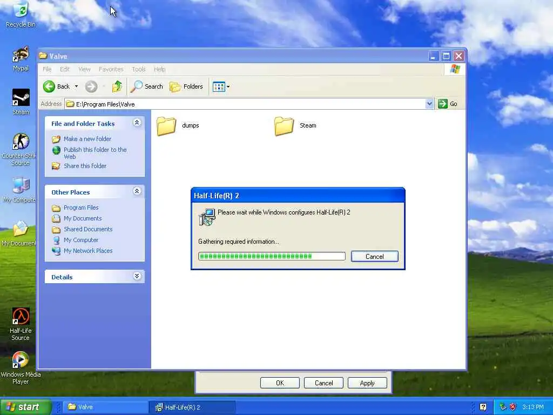The image size is (553, 415).
Task: Launch Steam from the desktop shortcut
Action: [21, 102]
